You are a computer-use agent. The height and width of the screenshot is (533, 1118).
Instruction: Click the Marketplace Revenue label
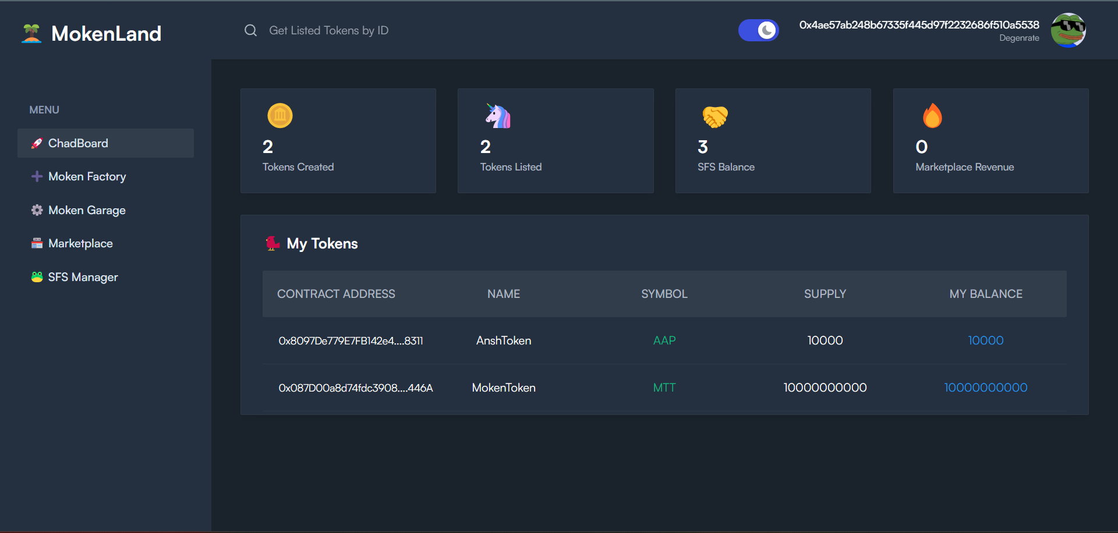click(965, 167)
